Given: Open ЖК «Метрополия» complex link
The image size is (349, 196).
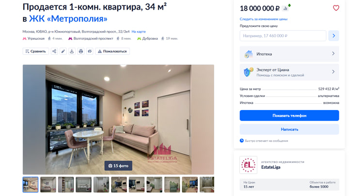Looking at the screenshot, I should point(68,19).
